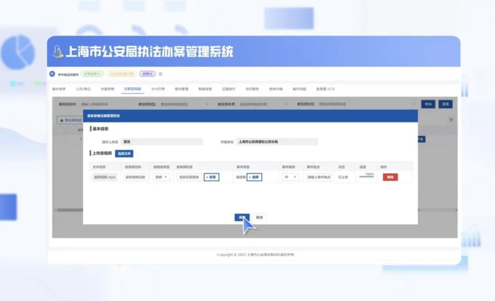The height and width of the screenshot is (301, 495).
Task: Click the green case status tag
Action: tap(92, 74)
